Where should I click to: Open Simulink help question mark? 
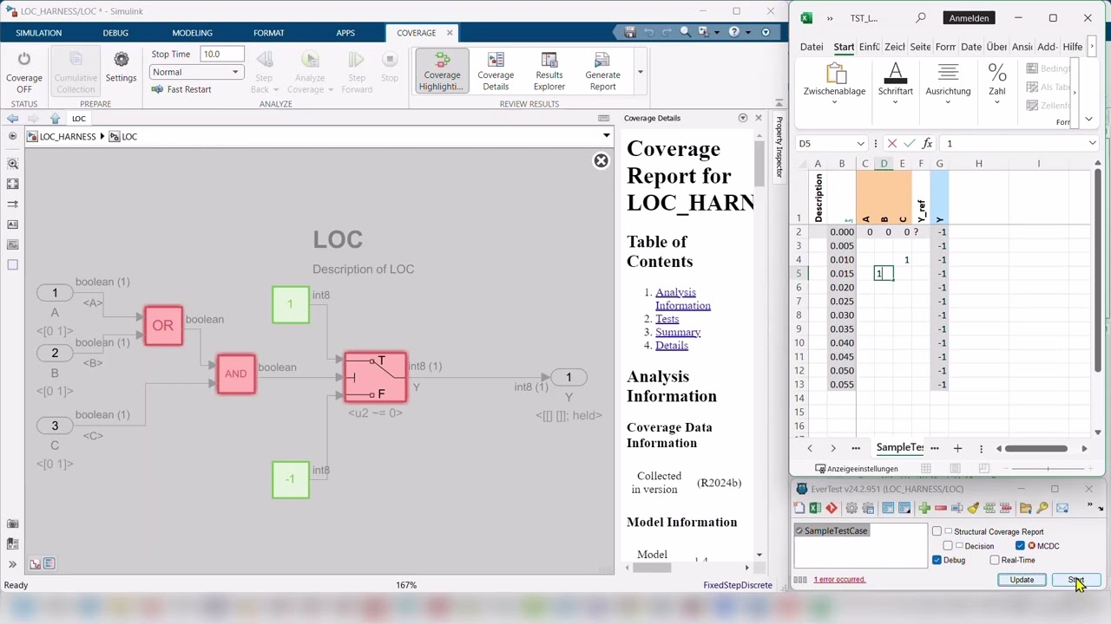pos(734,32)
